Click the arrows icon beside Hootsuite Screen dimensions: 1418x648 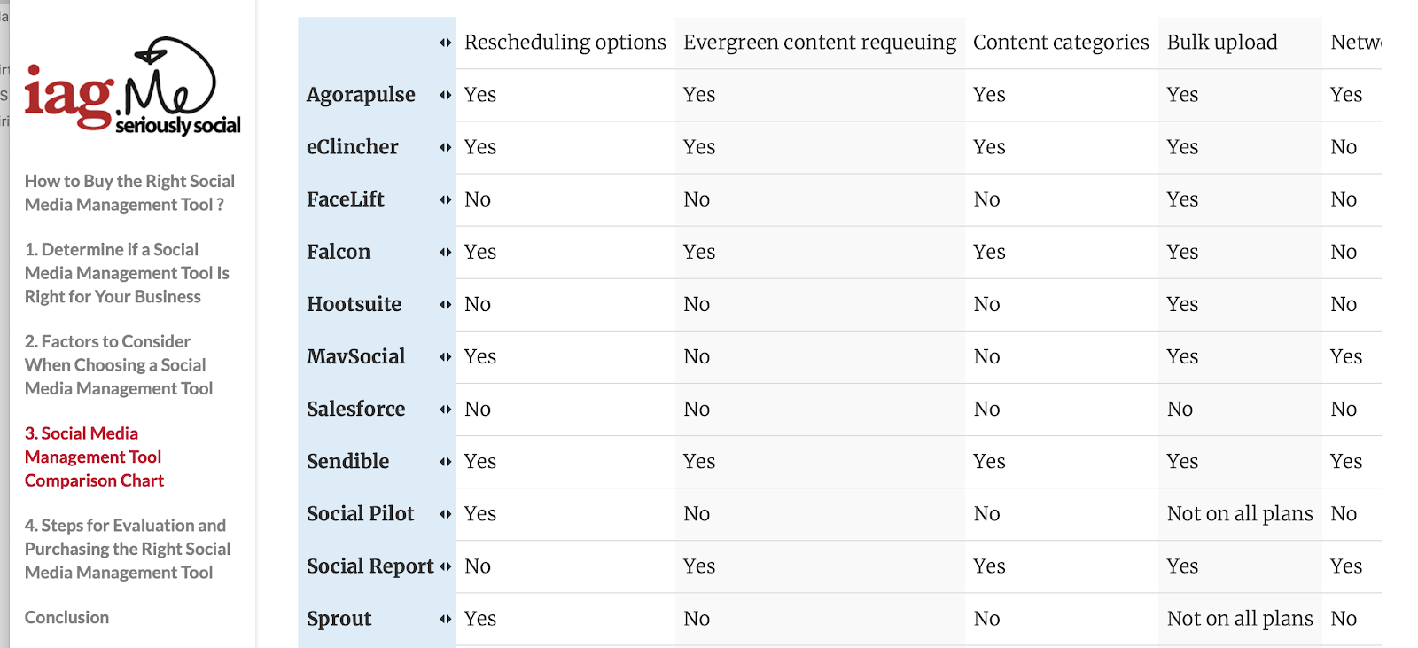(445, 304)
